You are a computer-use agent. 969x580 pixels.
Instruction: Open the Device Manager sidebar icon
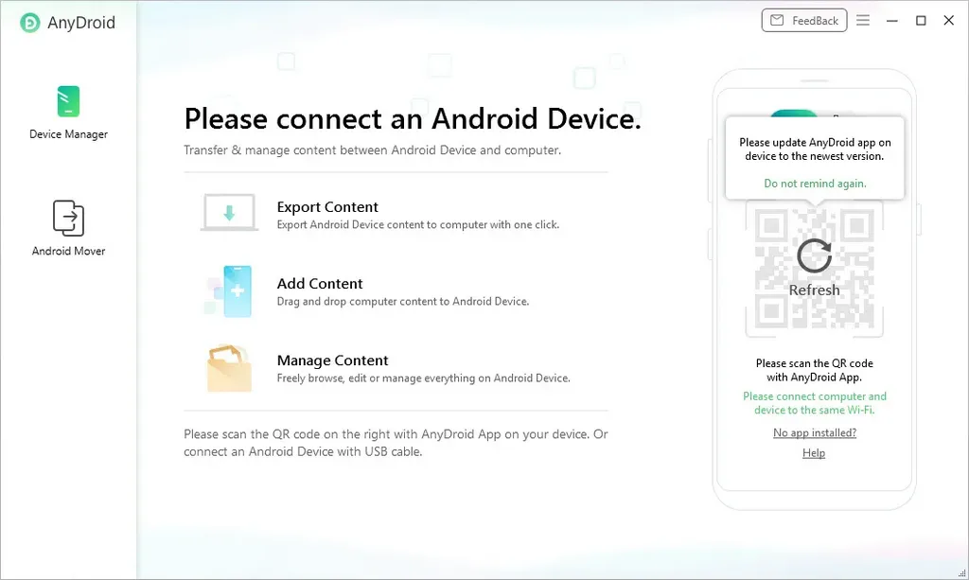pyautogui.click(x=68, y=101)
